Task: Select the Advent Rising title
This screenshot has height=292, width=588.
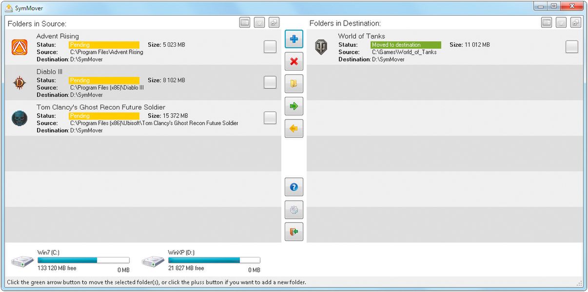Action: click(58, 36)
